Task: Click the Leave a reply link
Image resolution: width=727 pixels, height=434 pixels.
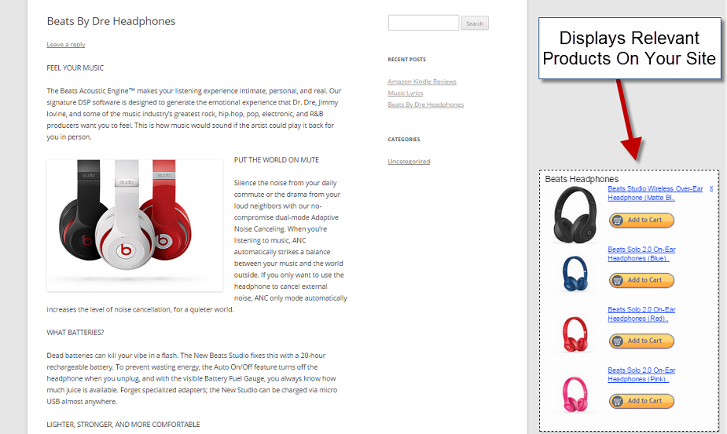Action: 66,45
